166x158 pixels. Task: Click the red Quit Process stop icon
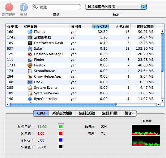[x=9, y=7]
